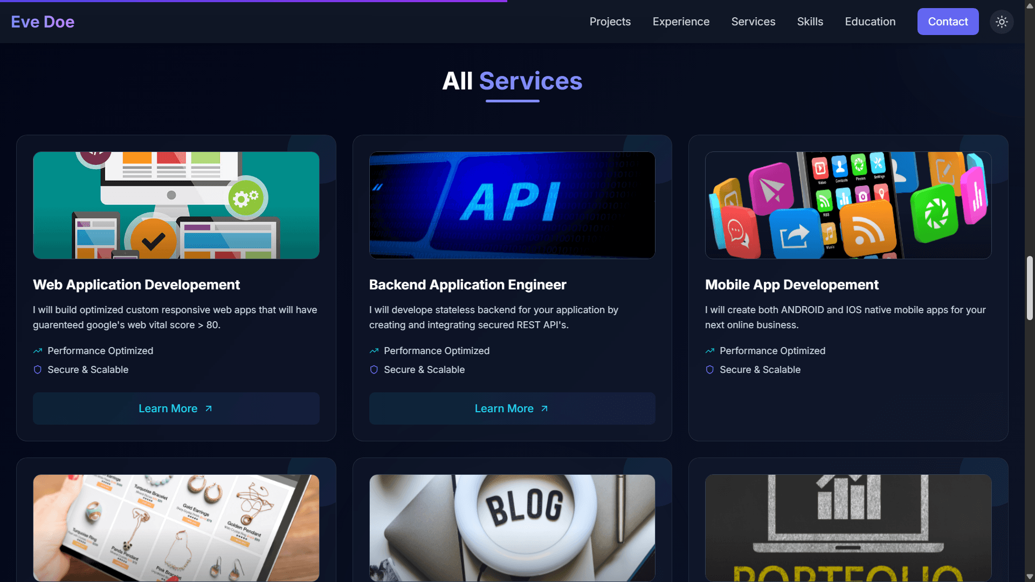Click shield icon in Web Application card
This screenshot has height=582, width=1035.
tap(38, 370)
